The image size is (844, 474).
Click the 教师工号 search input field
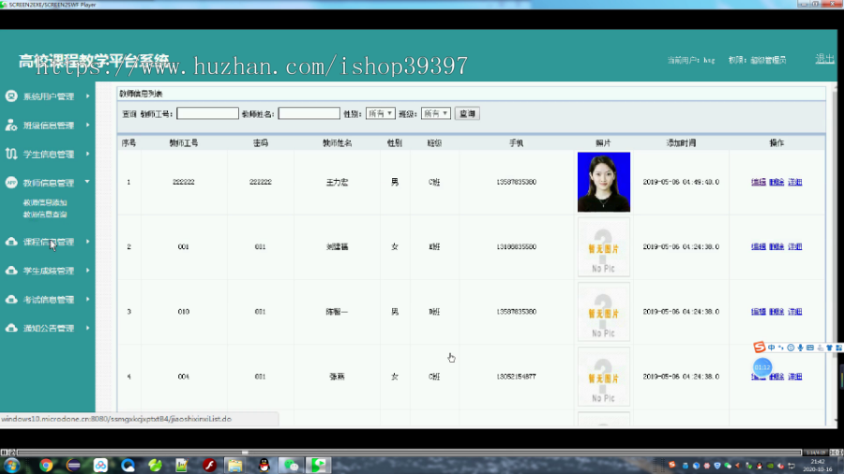[x=207, y=113]
